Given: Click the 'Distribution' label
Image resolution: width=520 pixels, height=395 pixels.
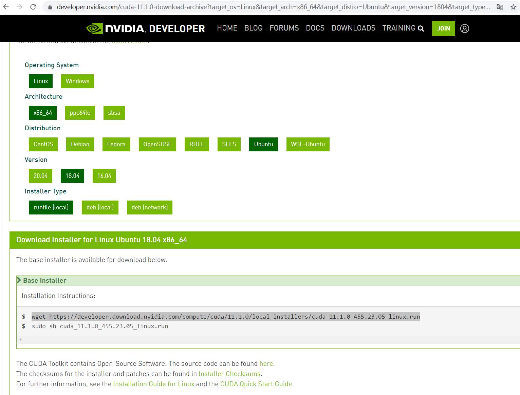Looking at the screenshot, I should pyautogui.click(x=42, y=128).
